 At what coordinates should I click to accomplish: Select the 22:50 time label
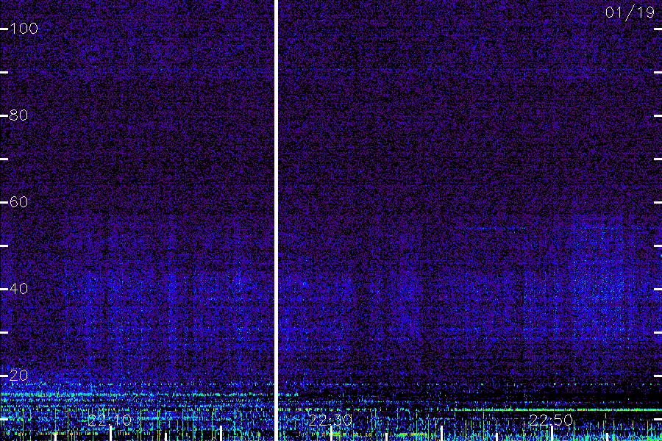(x=551, y=420)
